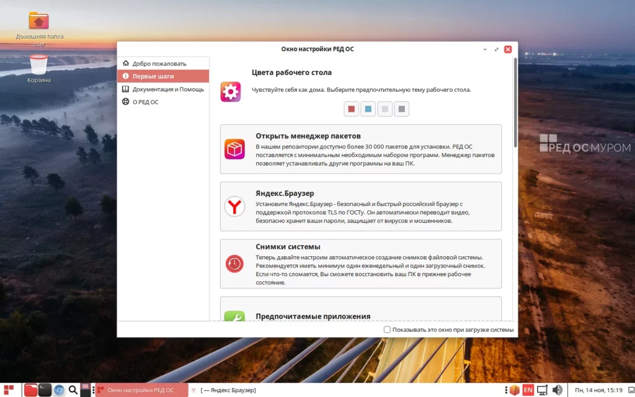Switch to "Документация и Помощь" section
635x397 pixels.
click(167, 89)
